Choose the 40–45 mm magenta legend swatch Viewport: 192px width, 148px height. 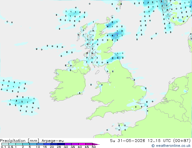tap(82, 144)
